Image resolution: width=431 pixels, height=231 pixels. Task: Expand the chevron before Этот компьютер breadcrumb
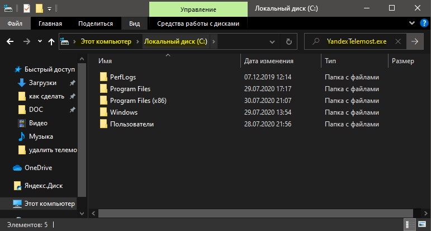click(74, 42)
